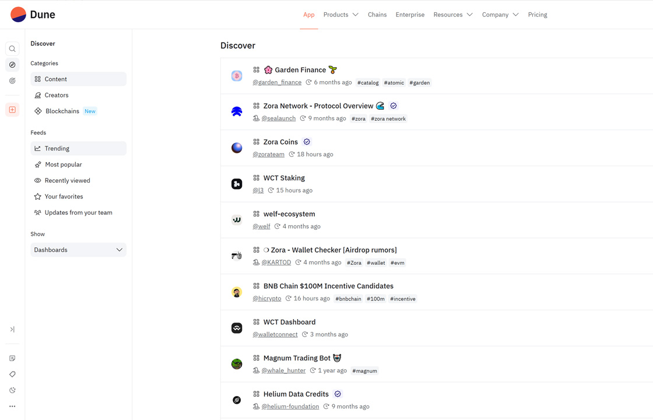
Task: Select the Trending feed
Action: click(78, 148)
